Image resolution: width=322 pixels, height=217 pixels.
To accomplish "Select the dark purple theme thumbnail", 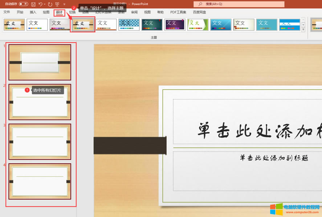I will (x=175, y=24).
